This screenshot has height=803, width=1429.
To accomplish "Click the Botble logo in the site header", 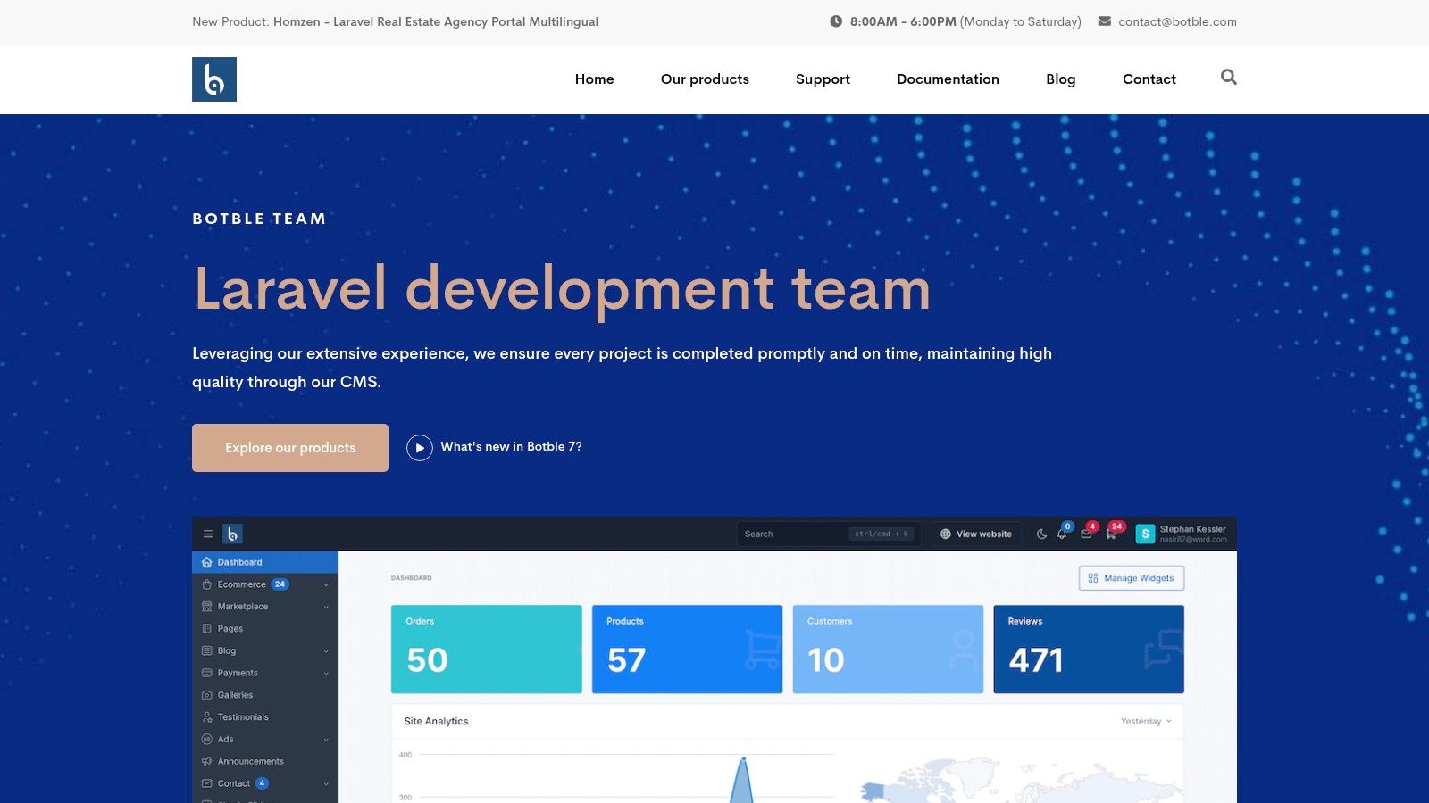I will coord(214,79).
